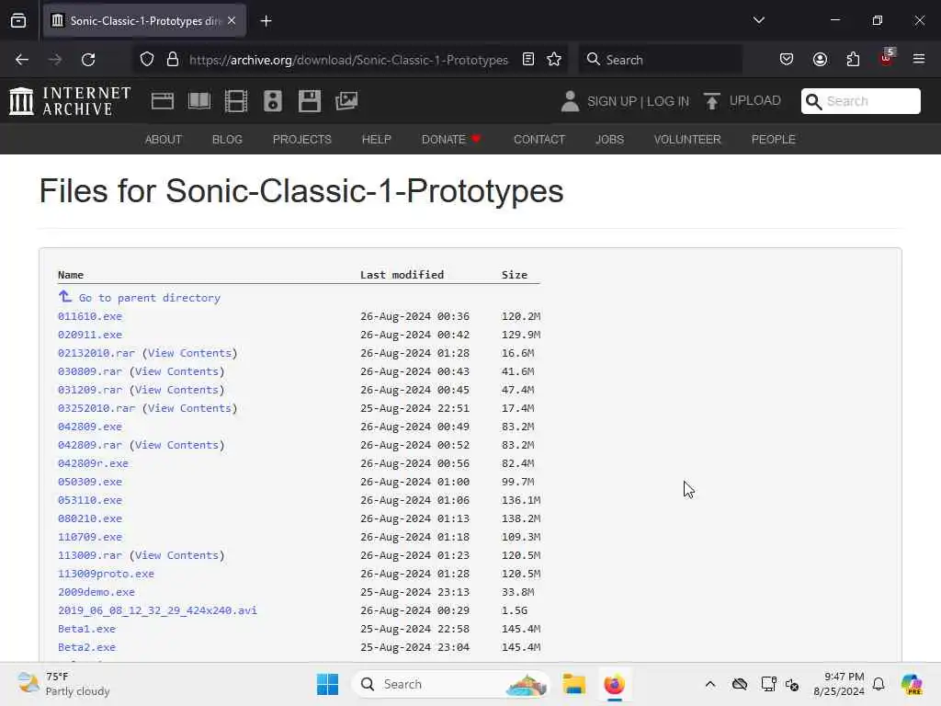This screenshot has height=706, width=941.
Task: Download 020911.exe file
Action: pos(90,335)
